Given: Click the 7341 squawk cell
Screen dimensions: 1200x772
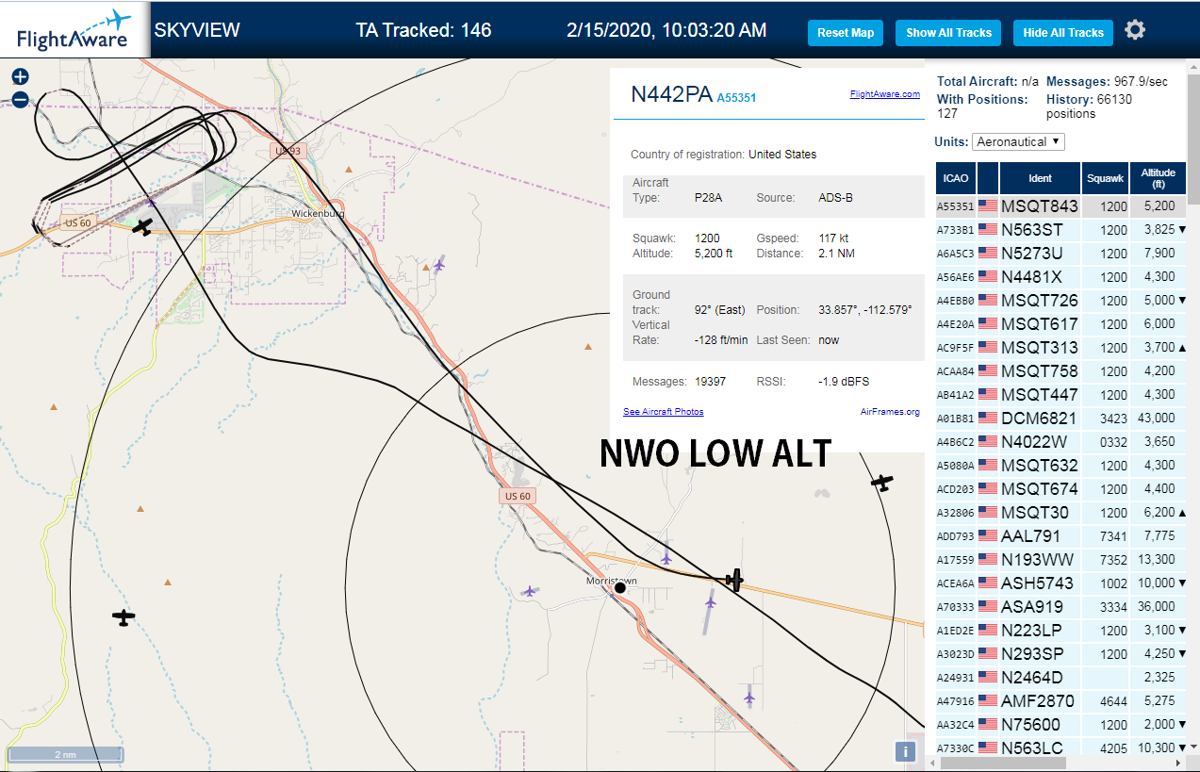Looking at the screenshot, I should point(1105,536).
